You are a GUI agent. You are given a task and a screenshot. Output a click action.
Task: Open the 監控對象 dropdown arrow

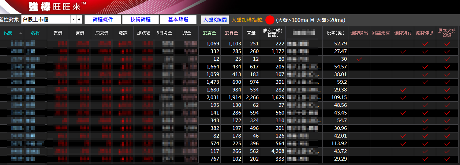(74, 19)
